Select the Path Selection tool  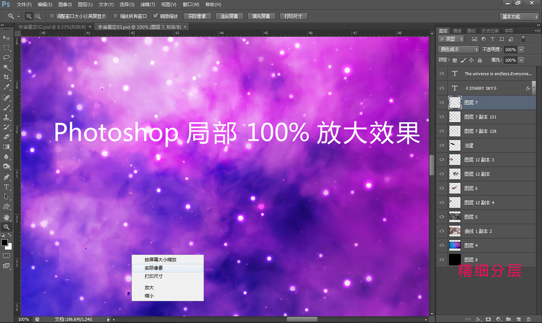click(6, 197)
